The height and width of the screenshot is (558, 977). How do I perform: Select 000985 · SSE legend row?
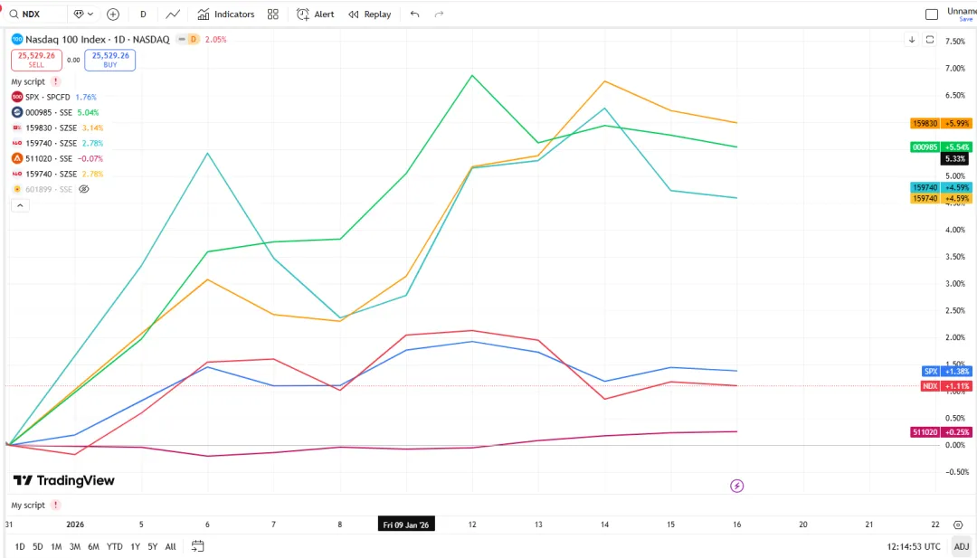[x=55, y=113]
